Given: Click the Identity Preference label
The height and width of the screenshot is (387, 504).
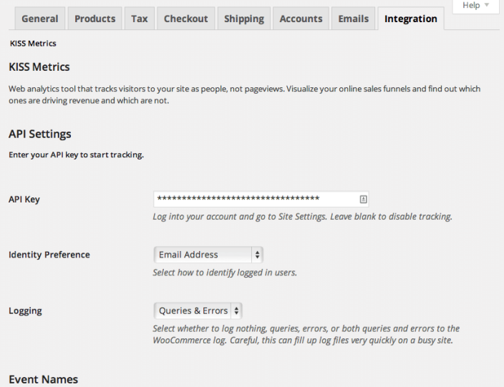Looking at the screenshot, I should 49,255.
